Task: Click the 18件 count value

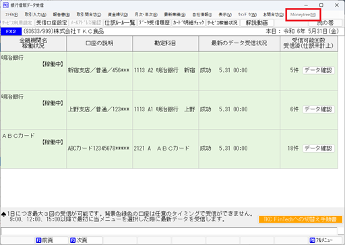Action: coord(293,148)
